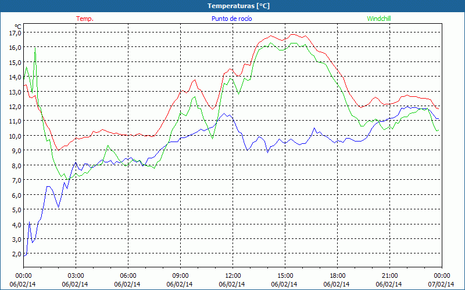Image resolution: width=465 pixels, height=290 pixels.
Task: Click the 14,0 y-axis value
Action: (15, 77)
